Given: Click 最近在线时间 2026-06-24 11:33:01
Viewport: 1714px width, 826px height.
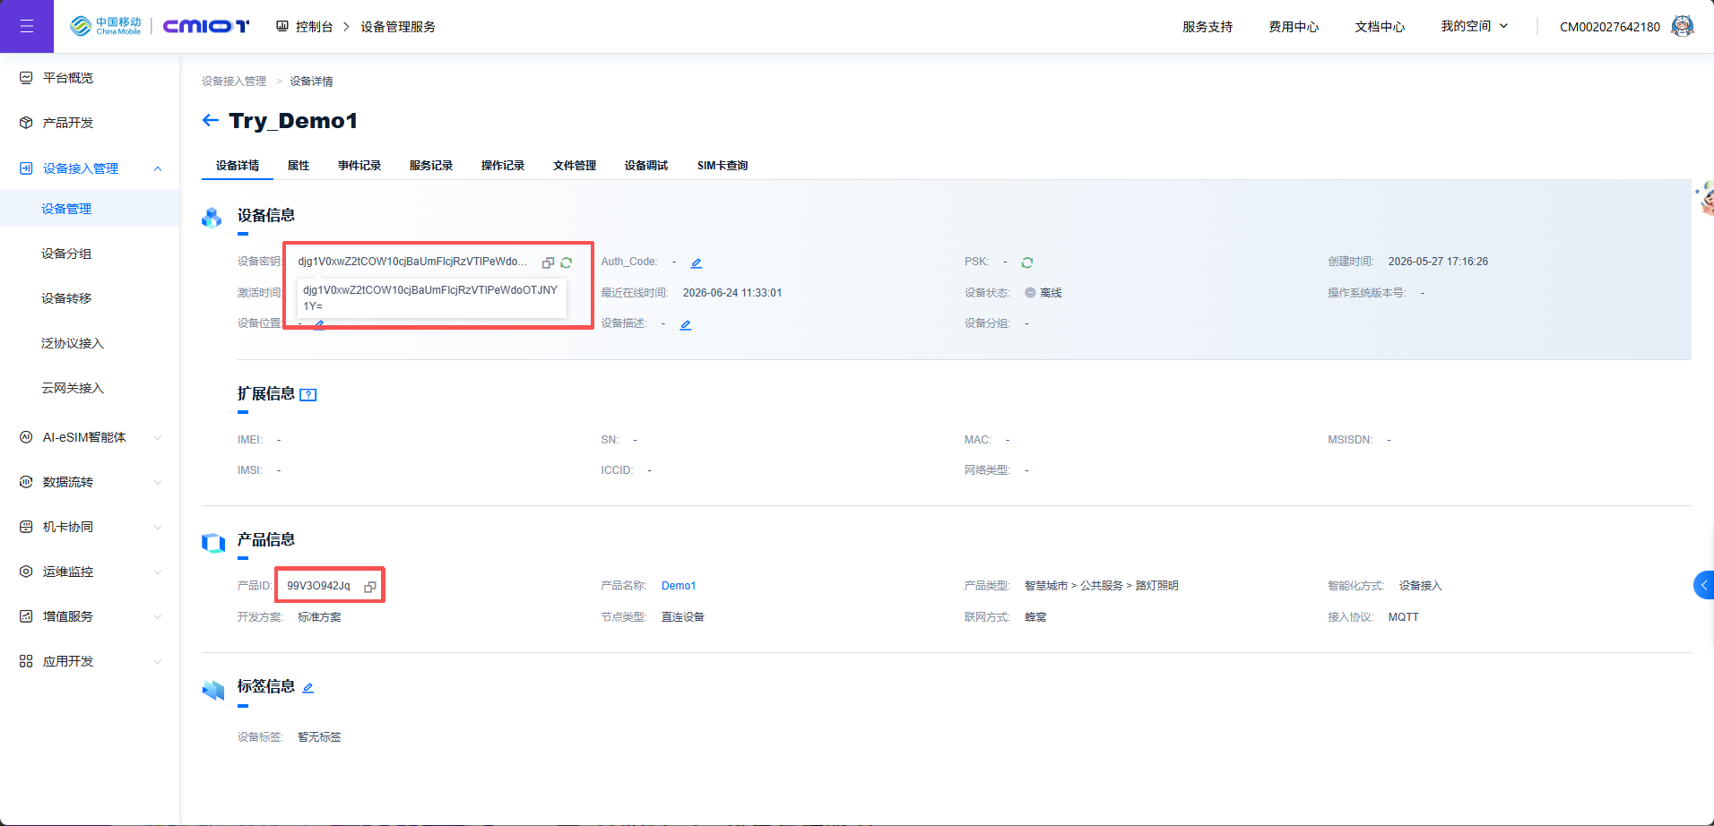Looking at the screenshot, I should [732, 293].
